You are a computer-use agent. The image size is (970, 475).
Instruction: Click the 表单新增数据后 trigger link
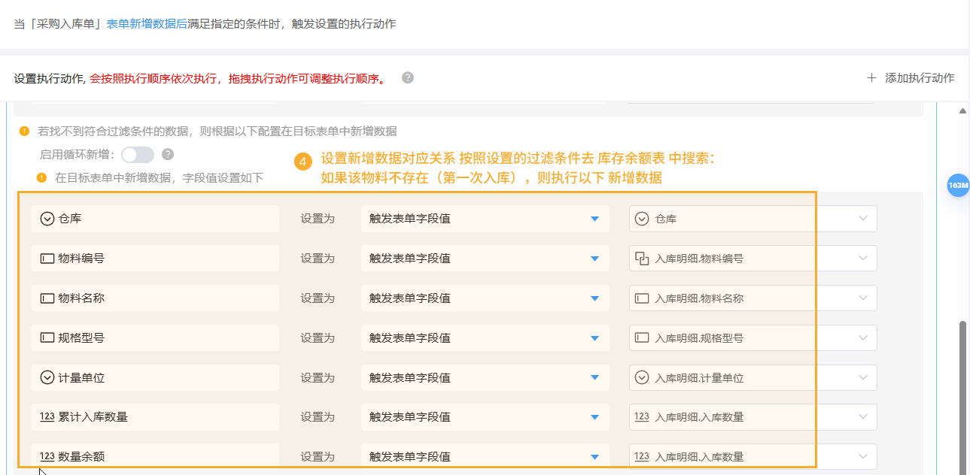[147, 24]
